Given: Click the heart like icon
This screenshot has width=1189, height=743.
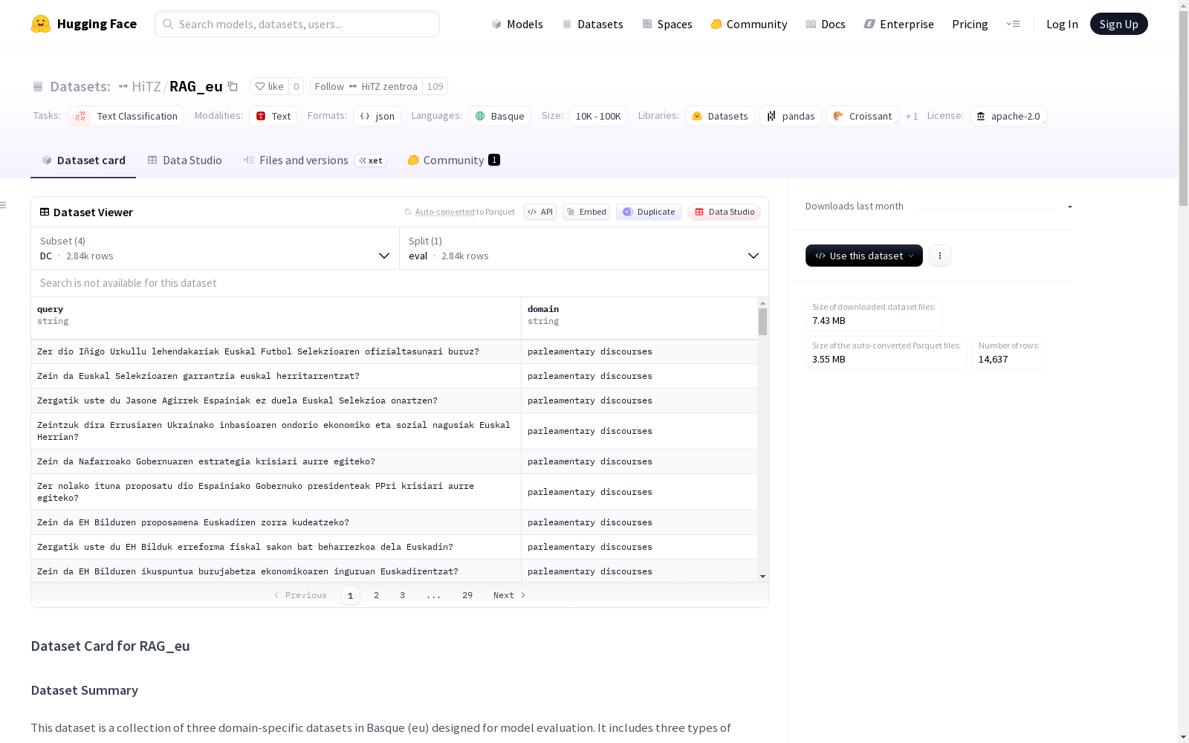Looking at the screenshot, I should click(x=260, y=86).
